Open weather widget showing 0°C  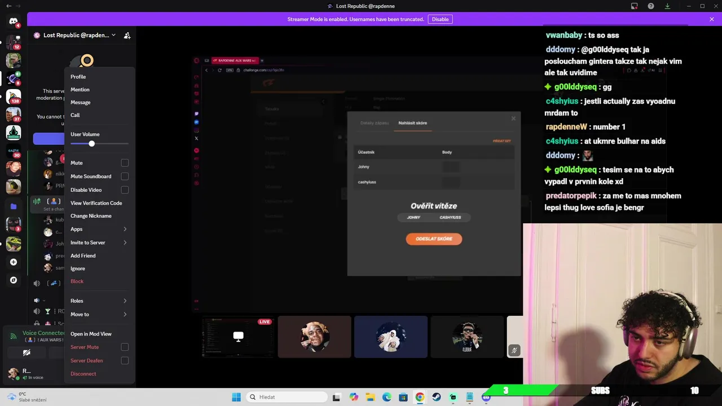pos(27,397)
